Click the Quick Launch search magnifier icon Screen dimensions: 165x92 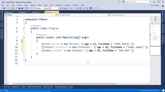pyautogui.click(x=150, y=2)
